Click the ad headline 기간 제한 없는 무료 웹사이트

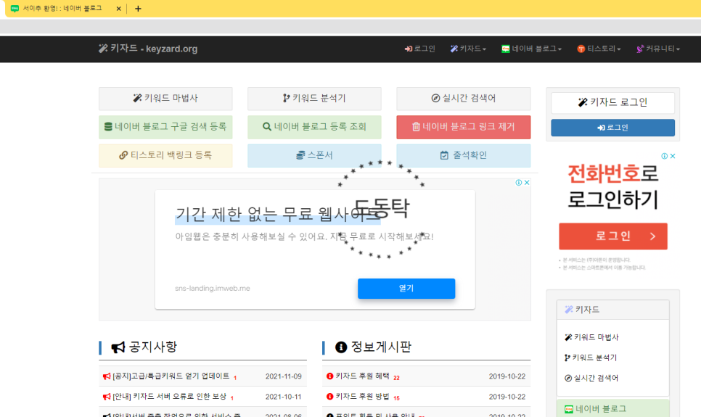click(277, 214)
